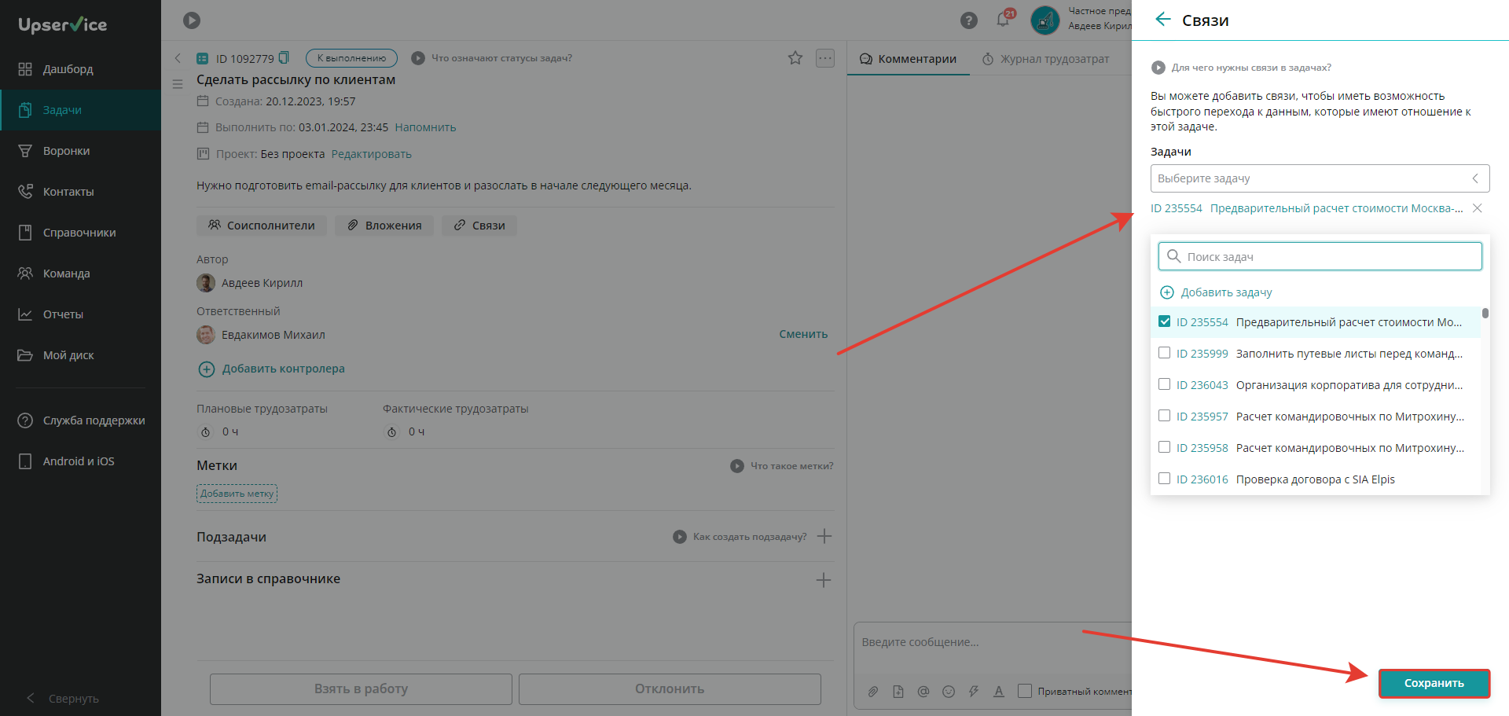Screen dimensions: 1509x716
Task: Check task ID 236043 checkbox
Action: (x=1165, y=384)
